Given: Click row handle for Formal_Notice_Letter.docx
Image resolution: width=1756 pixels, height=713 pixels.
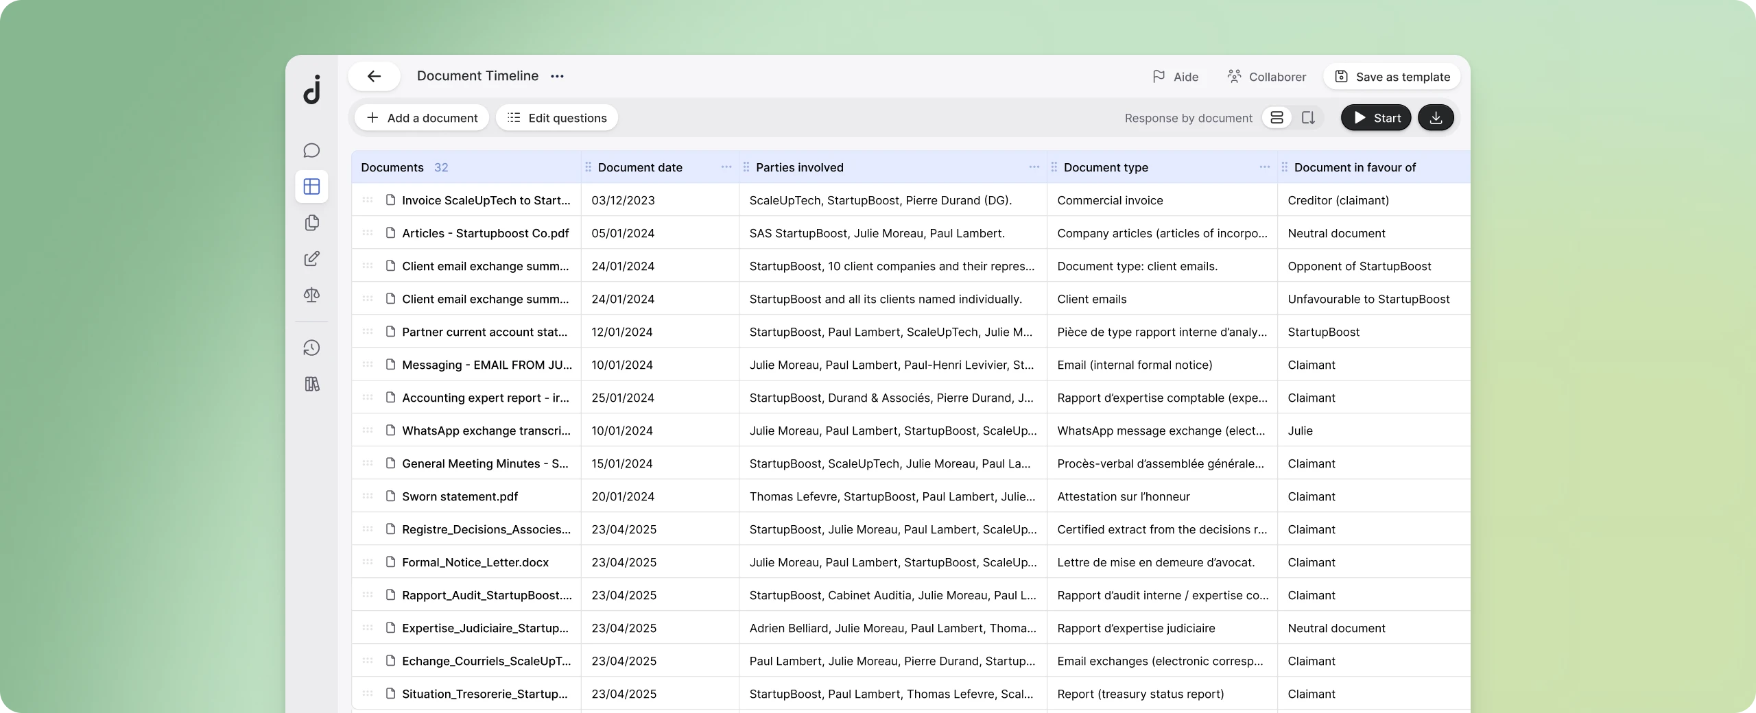Looking at the screenshot, I should pos(368,562).
